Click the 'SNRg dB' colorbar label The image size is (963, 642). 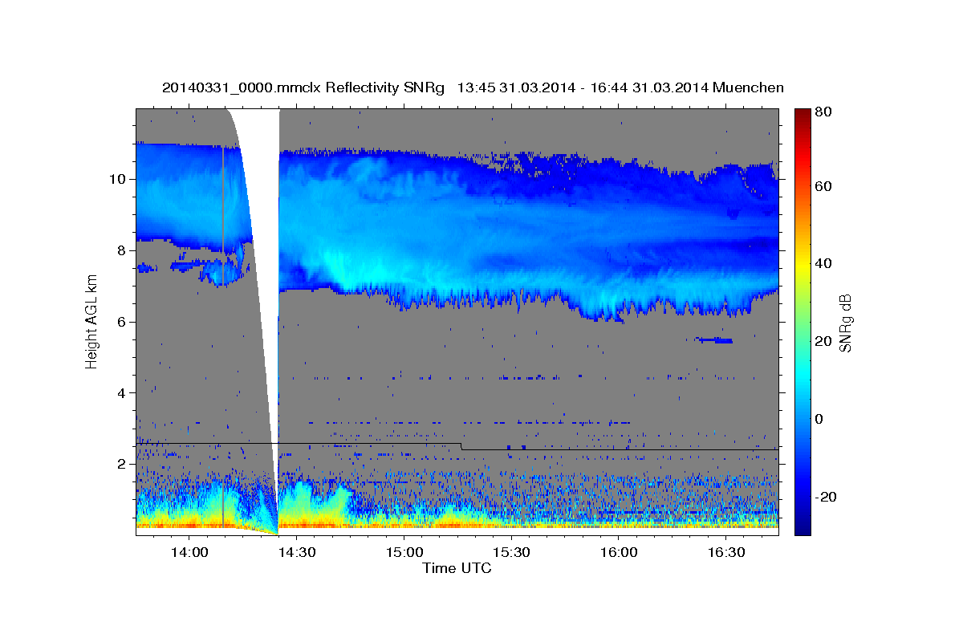point(844,323)
